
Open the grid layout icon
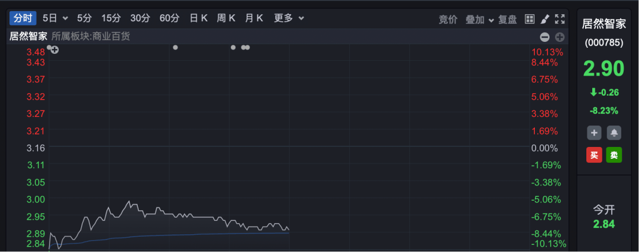pos(530,19)
